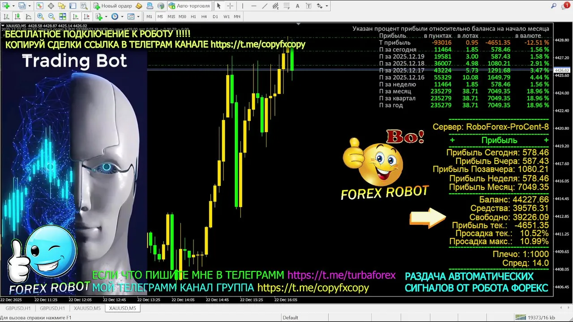Select the M1 timeframe
The width and height of the screenshot is (573, 322).
[x=149, y=17]
